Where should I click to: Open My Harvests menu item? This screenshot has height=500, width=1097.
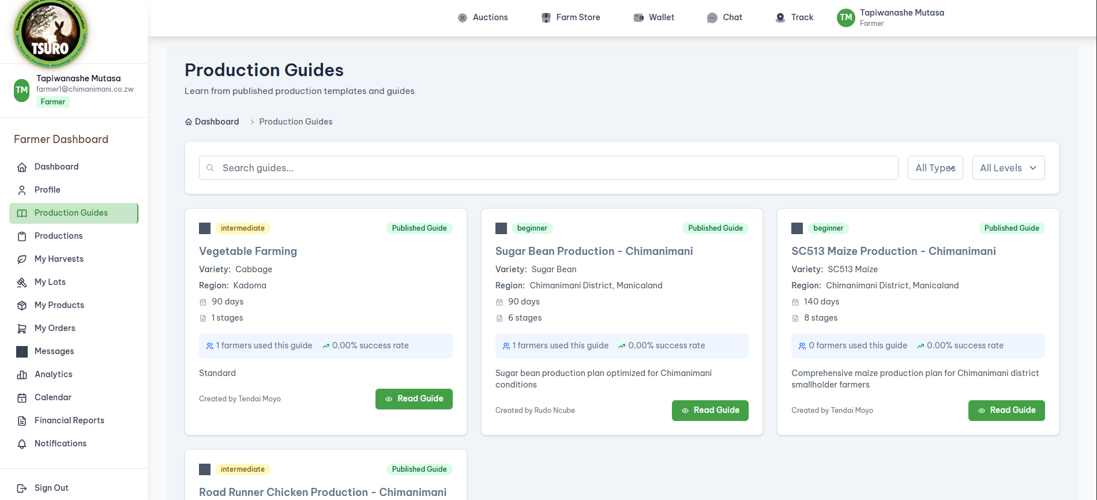pos(74,259)
